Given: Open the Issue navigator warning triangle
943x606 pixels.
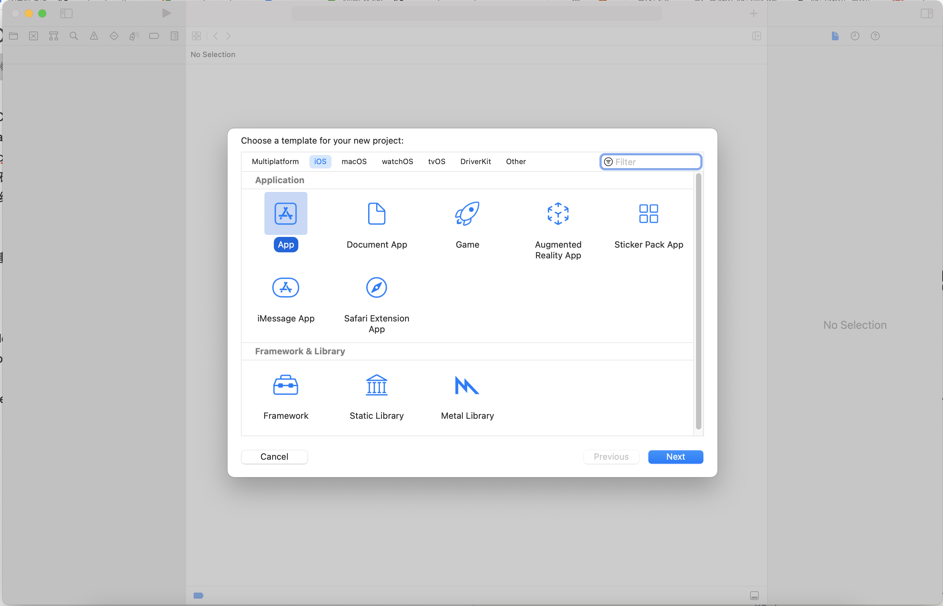Looking at the screenshot, I should pyautogui.click(x=94, y=36).
